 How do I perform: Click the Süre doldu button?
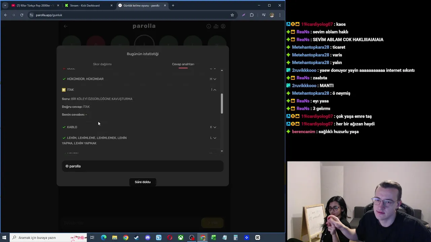pos(143,182)
